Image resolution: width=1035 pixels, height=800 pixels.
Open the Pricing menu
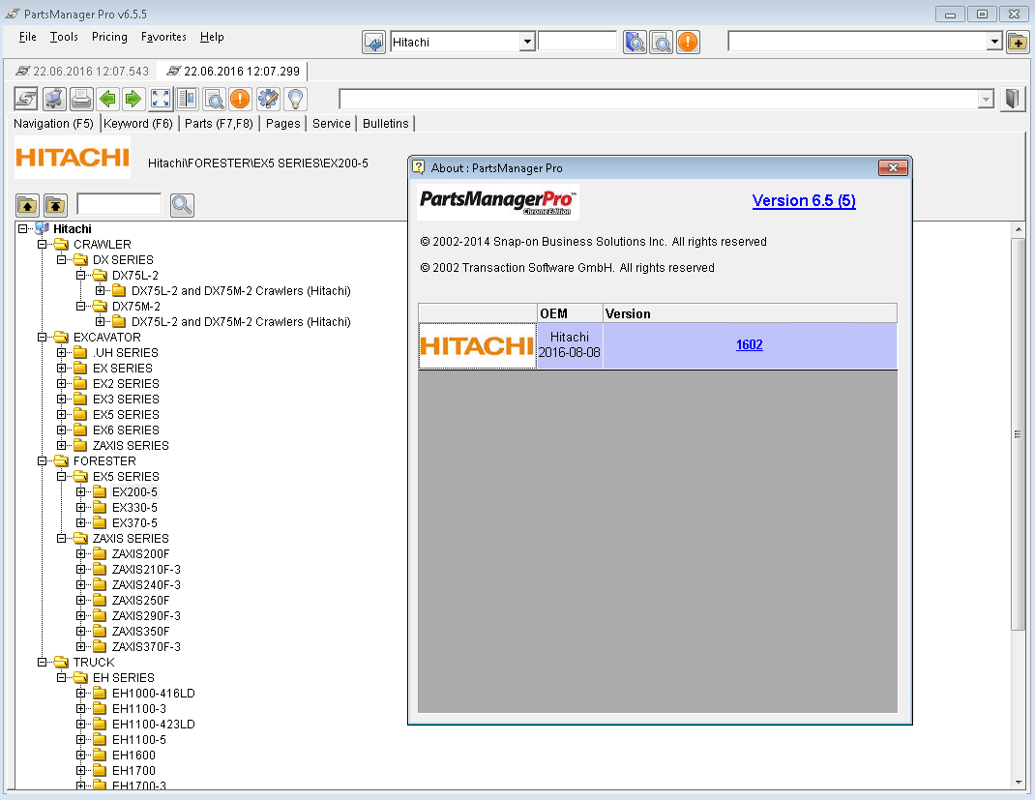(109, 37)
